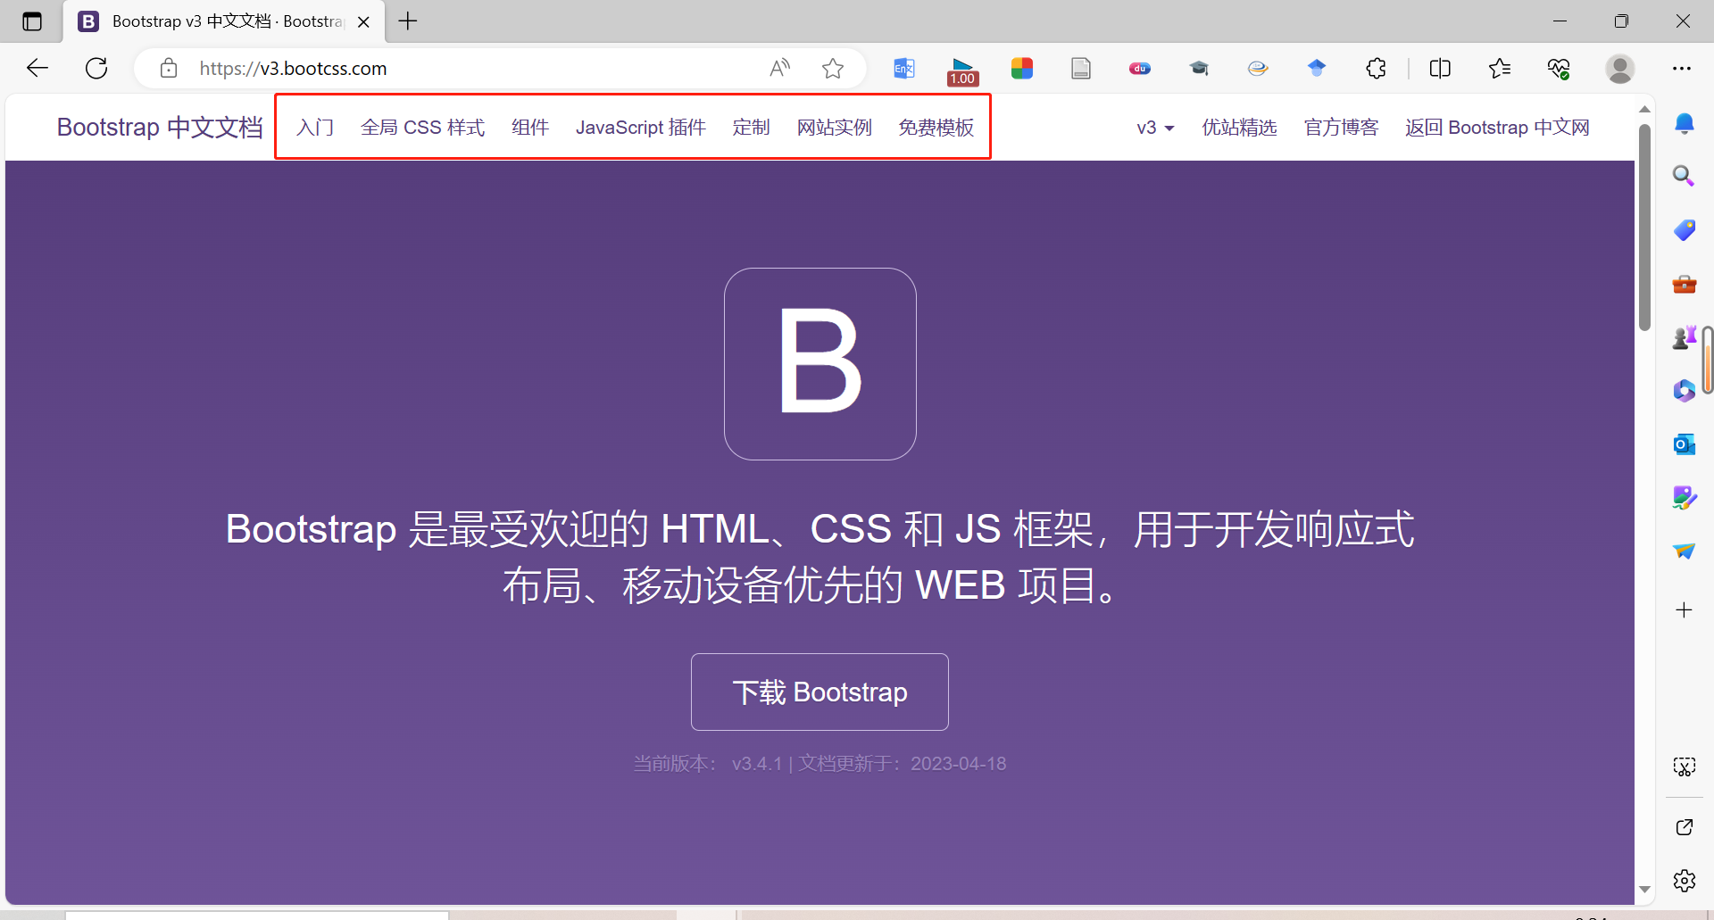Open the Microsoft 365 sidebar icon

point(1684,390)
